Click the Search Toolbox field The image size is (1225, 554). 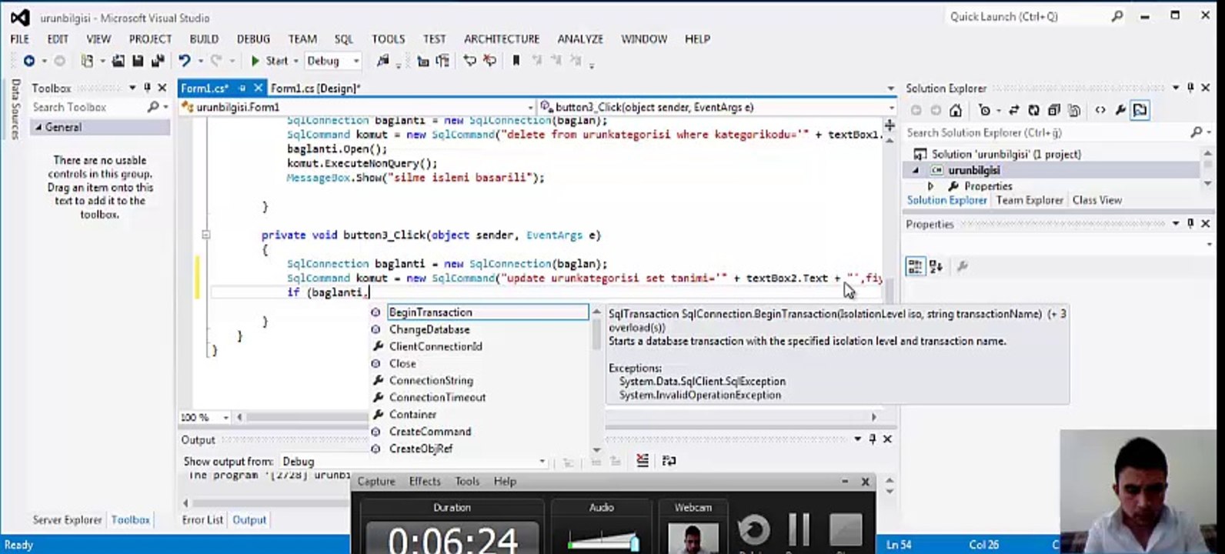tap(99, 107)
